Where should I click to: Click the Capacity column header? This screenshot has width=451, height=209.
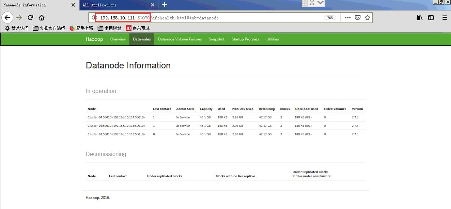[206, 109]
